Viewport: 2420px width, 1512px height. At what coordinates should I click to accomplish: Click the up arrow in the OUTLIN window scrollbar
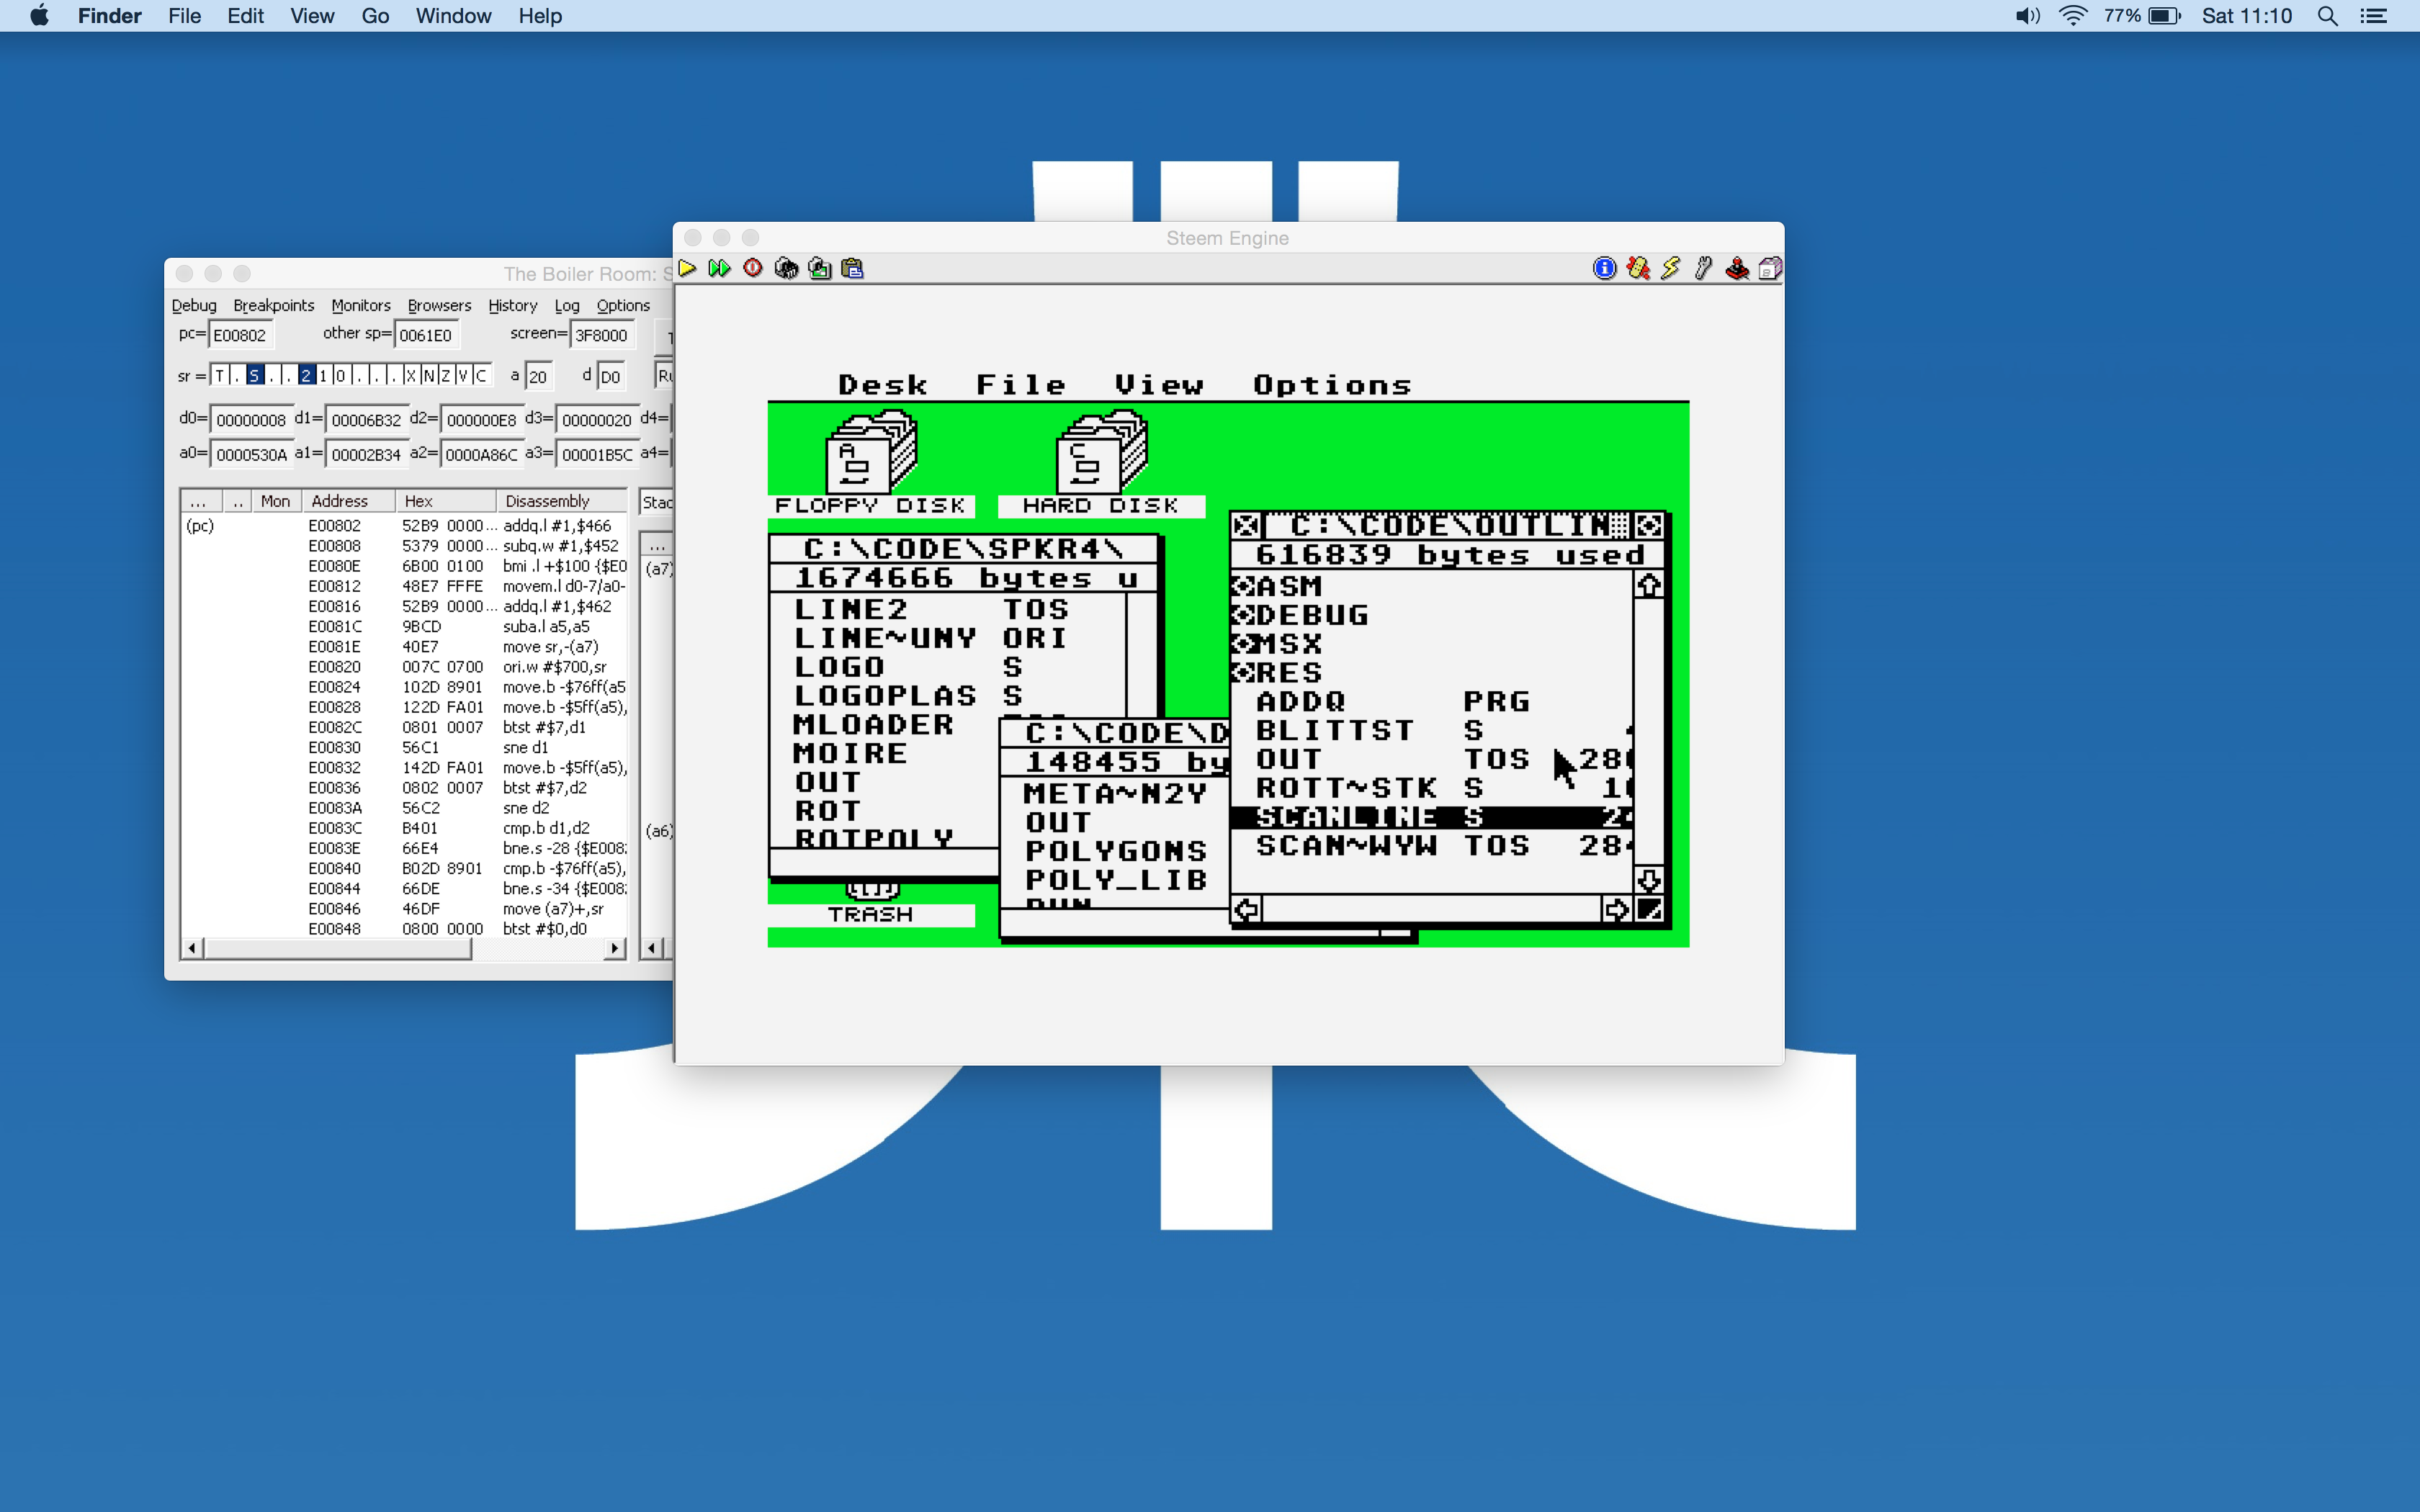tap(1649, 585)
